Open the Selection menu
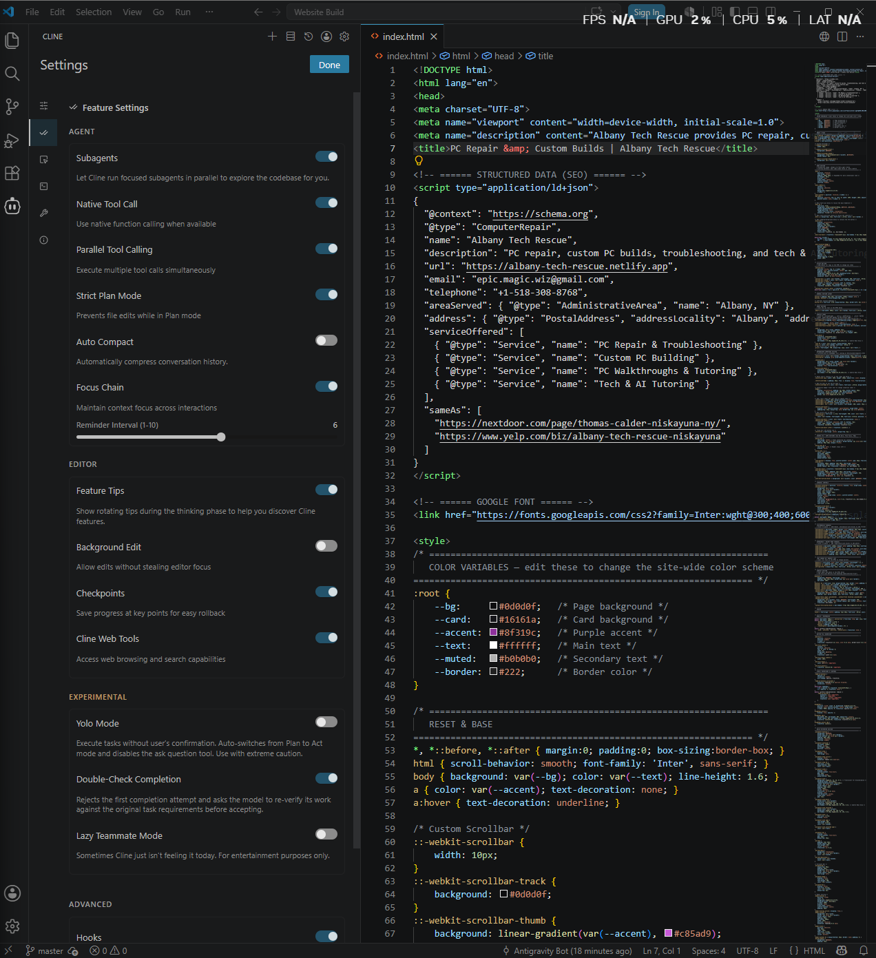Screen dimensions: 876x958 click(x=94, y=12)
